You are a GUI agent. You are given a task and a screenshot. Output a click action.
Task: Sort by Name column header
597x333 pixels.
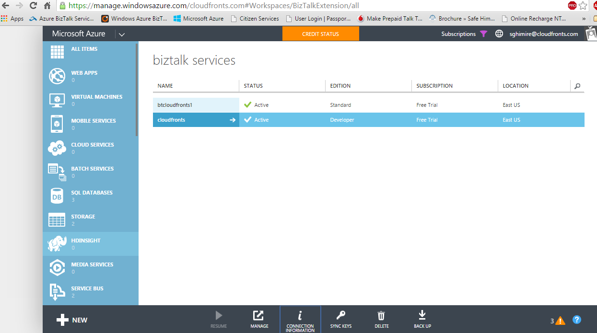pos(165,86)
